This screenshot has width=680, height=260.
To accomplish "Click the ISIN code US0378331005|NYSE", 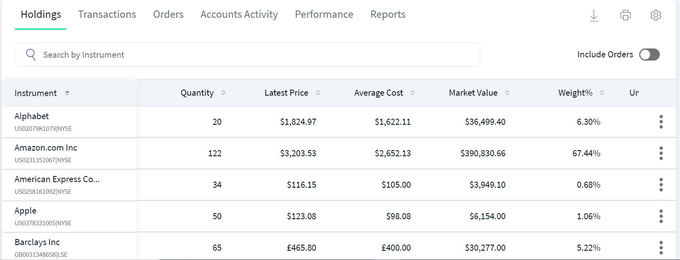I will click(43, 223).
